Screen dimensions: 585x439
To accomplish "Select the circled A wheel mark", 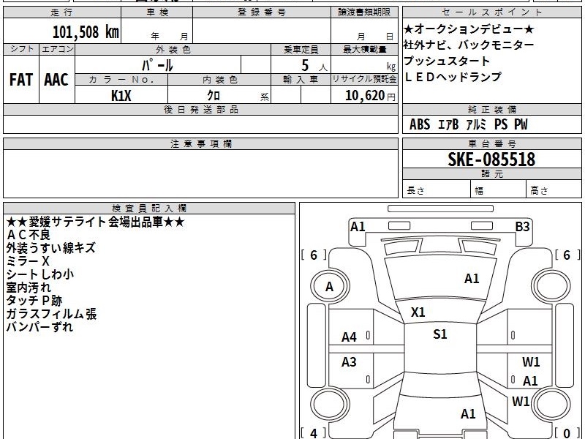I will 329,287.
